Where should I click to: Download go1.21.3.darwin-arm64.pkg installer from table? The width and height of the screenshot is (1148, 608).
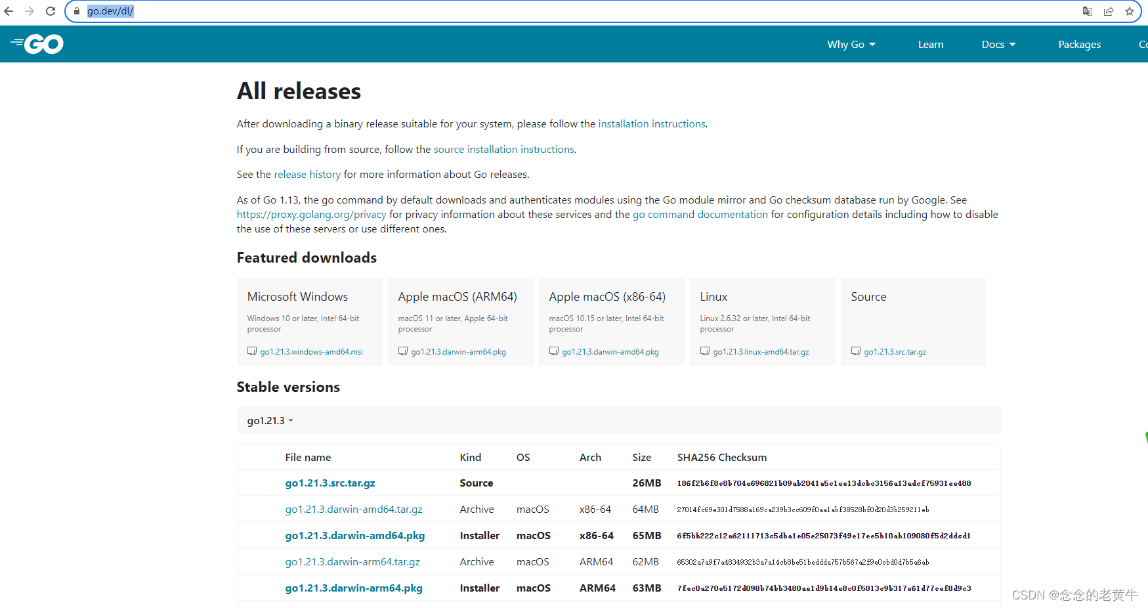tap(354, 588)
